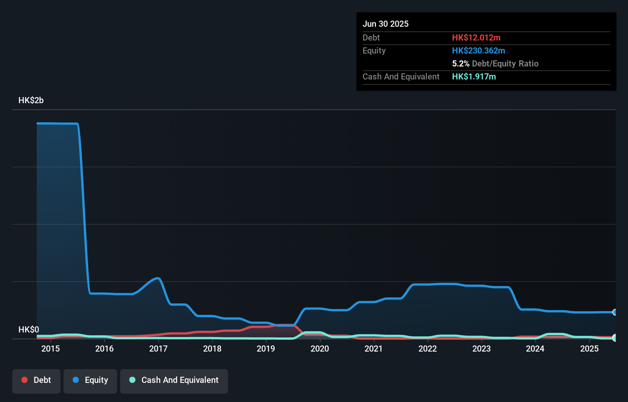Click the Equity label in tooltip
This screenshot has height=402, width=628.
[x=374, y=50]
